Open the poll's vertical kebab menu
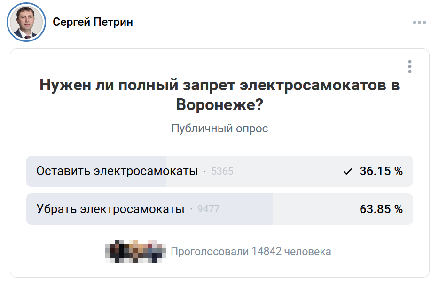Screen dimensions: 439x287 (410, 66)
